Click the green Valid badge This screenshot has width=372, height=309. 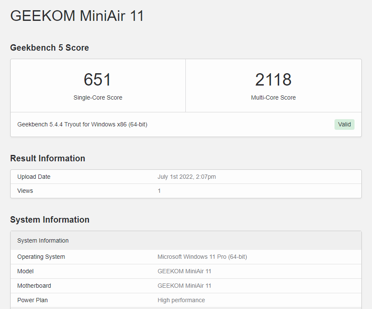click(344, 124)
